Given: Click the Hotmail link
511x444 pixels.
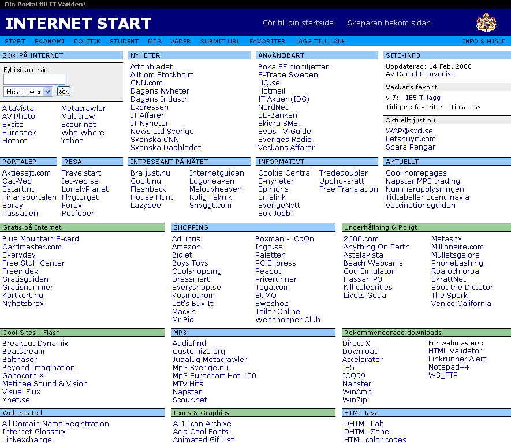Looking at the screenshot, I should (x=272, y=91).
